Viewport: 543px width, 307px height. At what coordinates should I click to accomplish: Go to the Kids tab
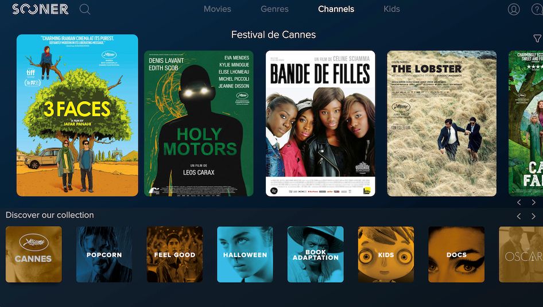click(x=391, y=9)
